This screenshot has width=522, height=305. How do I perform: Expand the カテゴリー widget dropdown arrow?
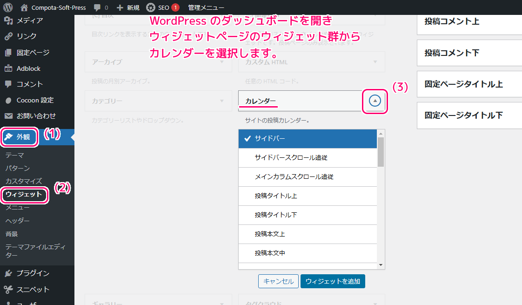(x=222, y=101)
